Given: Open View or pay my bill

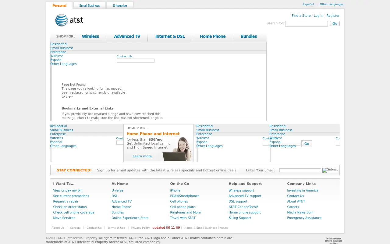Looking at the screenshot, I should tap(68, 190).
